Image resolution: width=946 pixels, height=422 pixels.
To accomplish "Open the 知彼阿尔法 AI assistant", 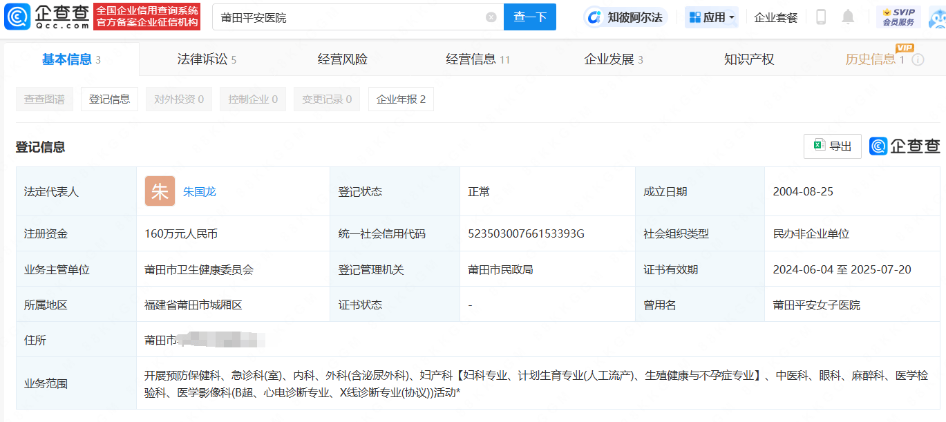I will (625, 17).
